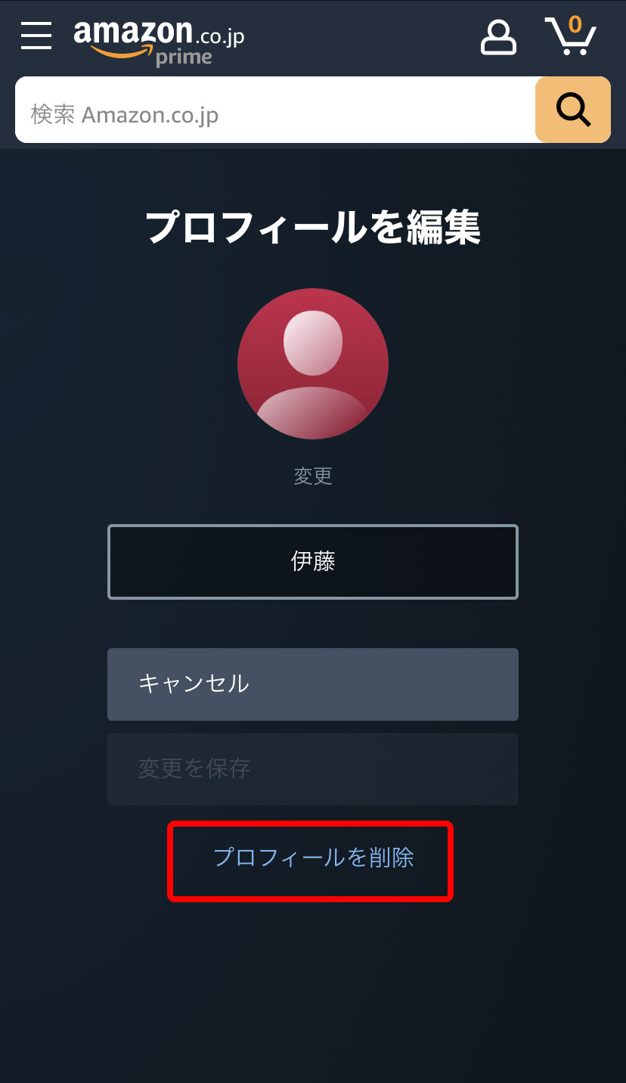Click the orange smile arrow in the logo
The height and width of the screenshot is (1083, 626).
[122, 51]
